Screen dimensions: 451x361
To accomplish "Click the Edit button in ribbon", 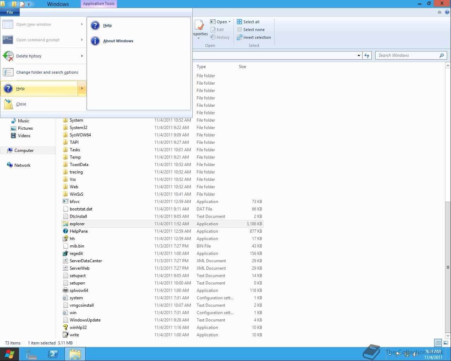I will tap(217, 30).
